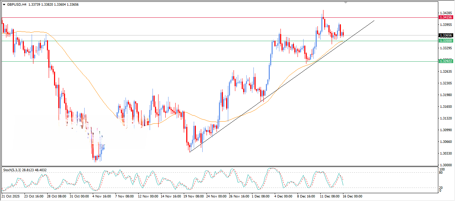Click the 1.32635 value on price axis

[445, 72]
